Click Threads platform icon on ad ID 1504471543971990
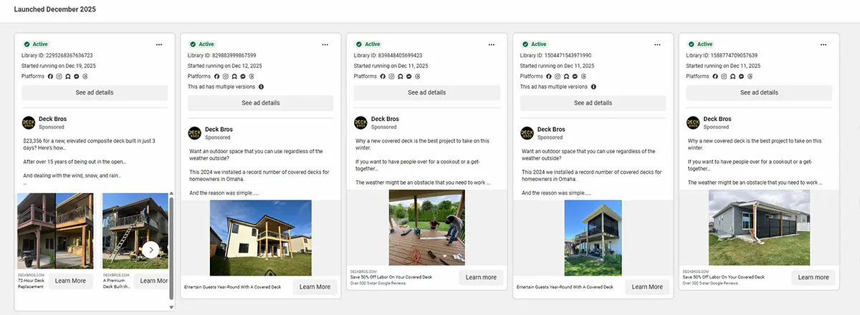Image resolution: width=860 pixels, height=315 pixels. (583, 76)
